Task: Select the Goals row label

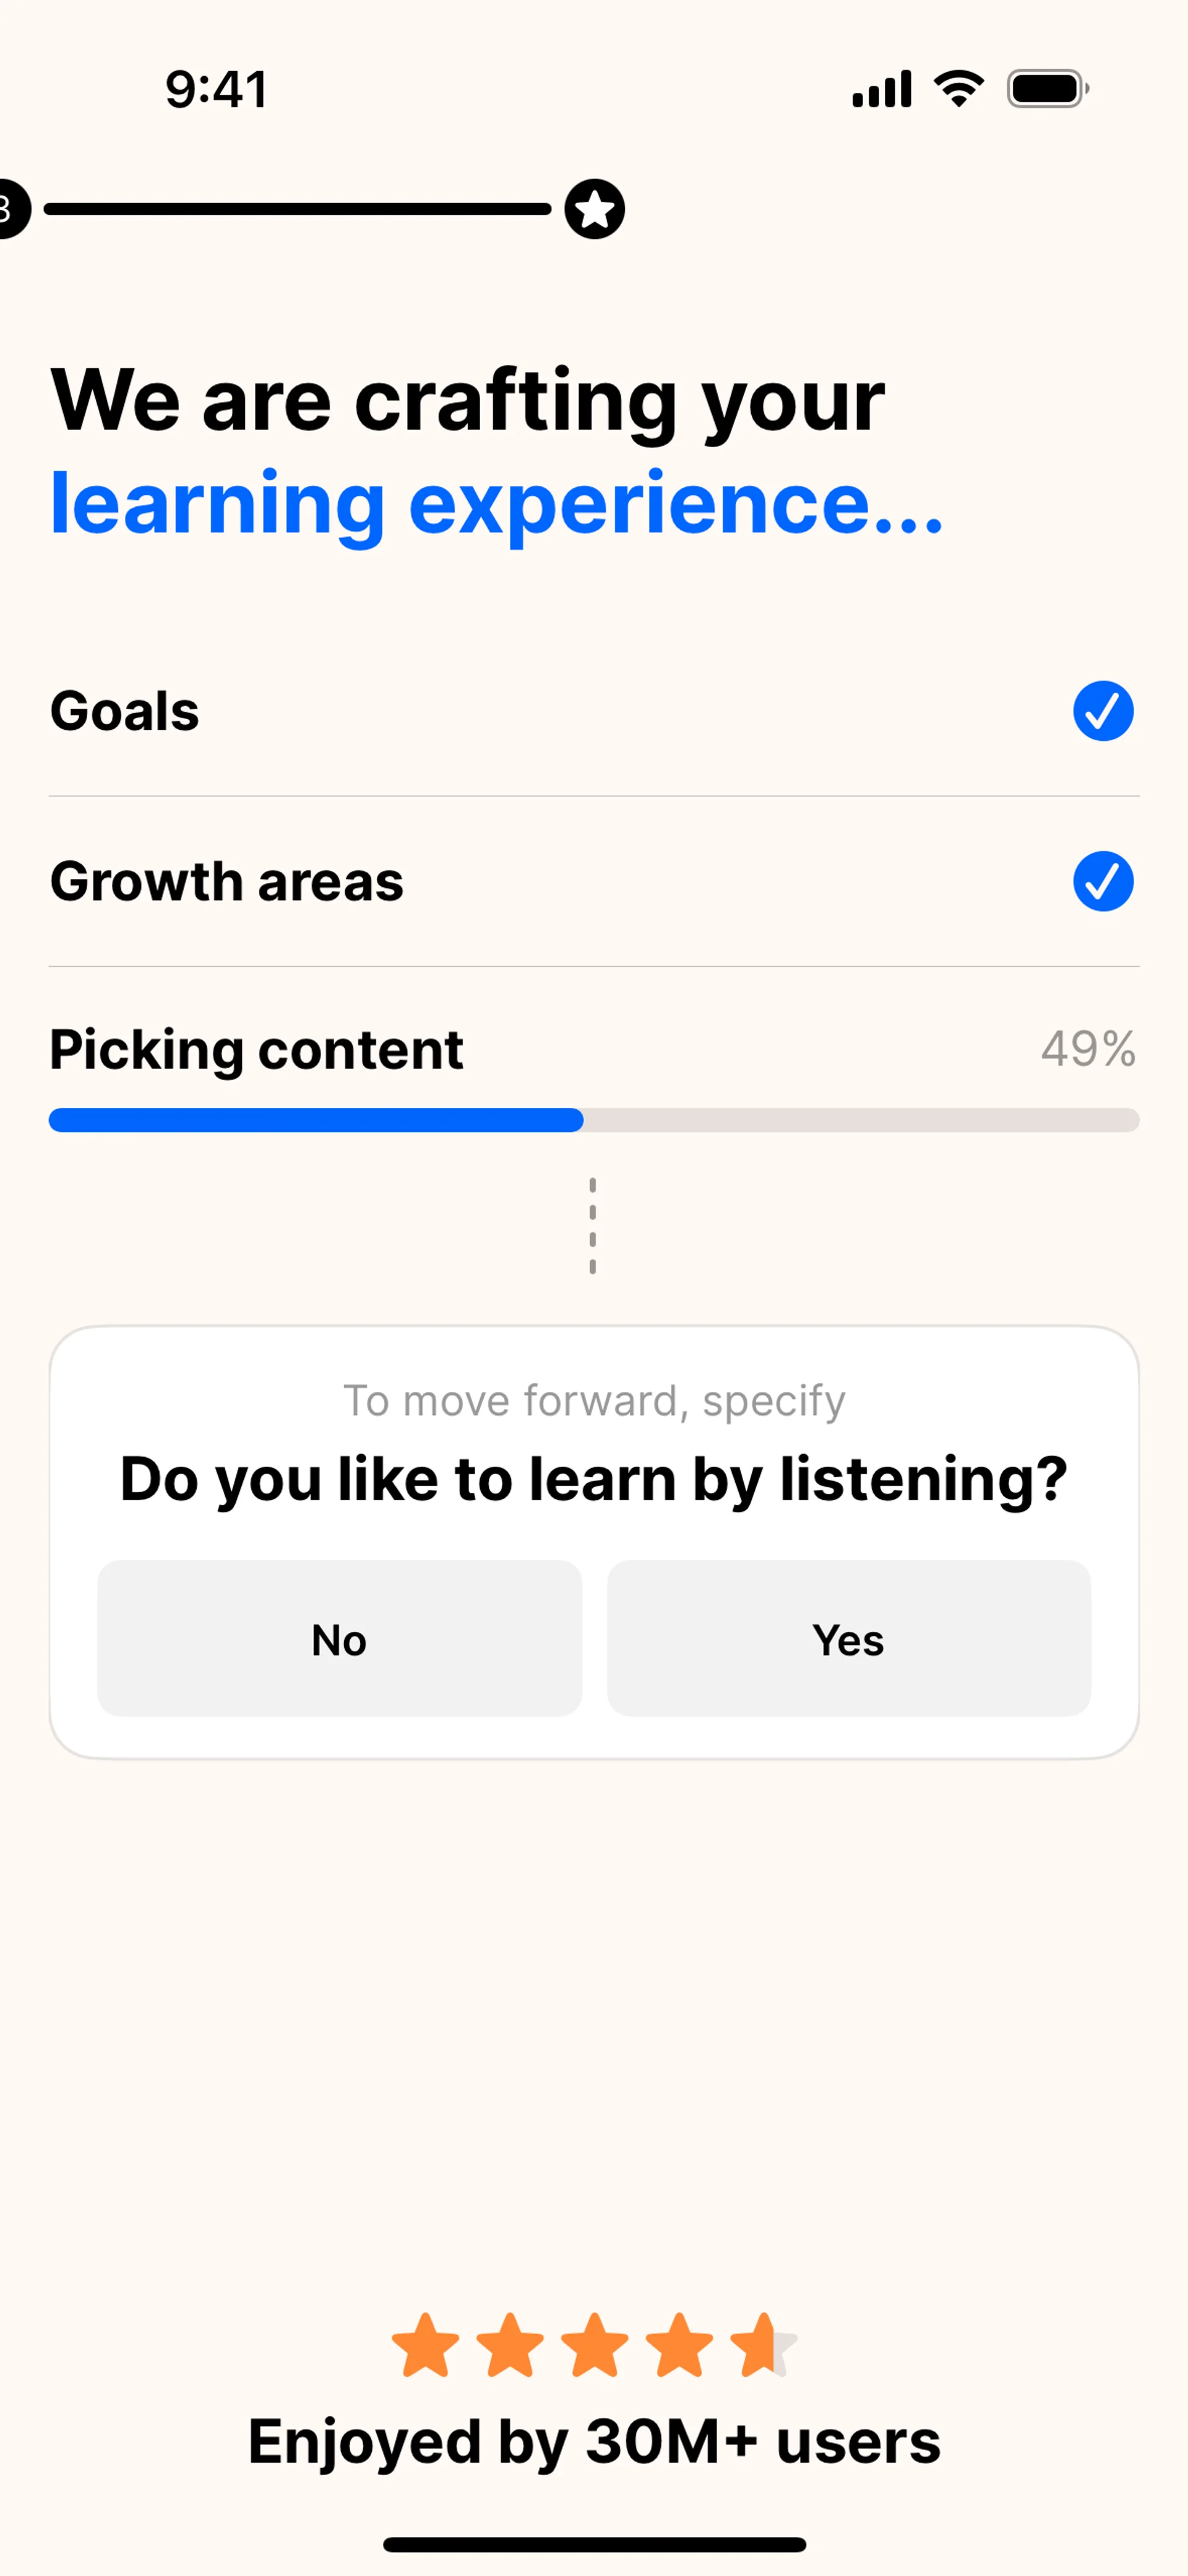Action: (125, 711)
